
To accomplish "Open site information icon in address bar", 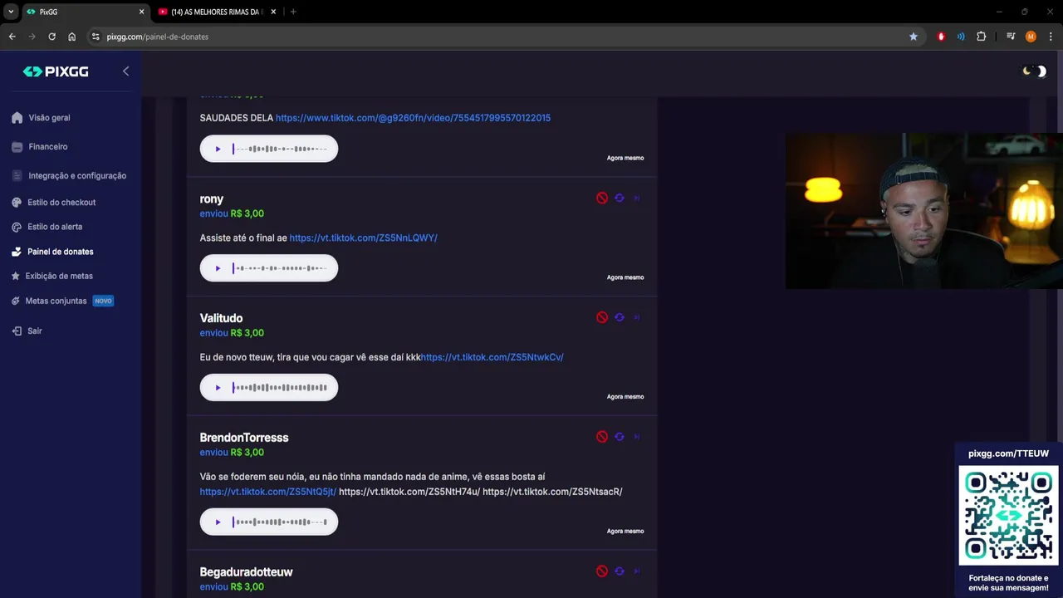I will coord(96,37).
